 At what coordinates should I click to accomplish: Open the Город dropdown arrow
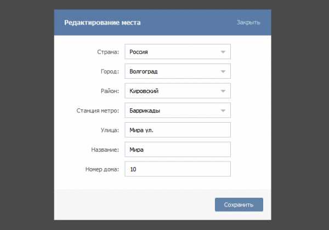point(223,71)
